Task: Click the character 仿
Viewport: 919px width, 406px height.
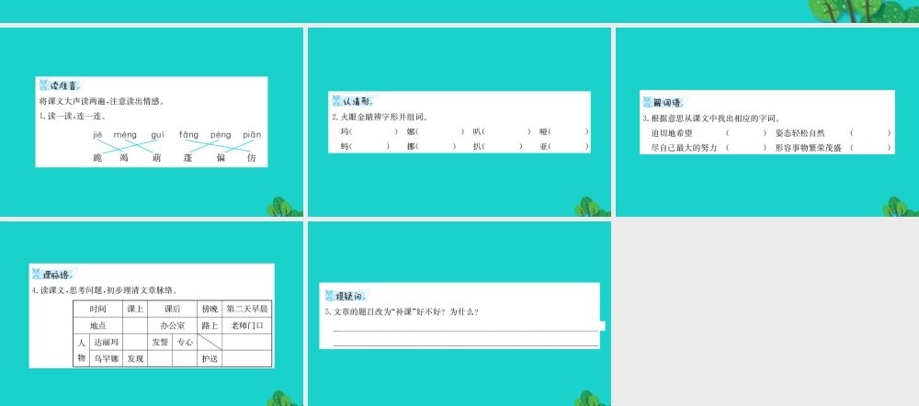Action: pos(252,158)
